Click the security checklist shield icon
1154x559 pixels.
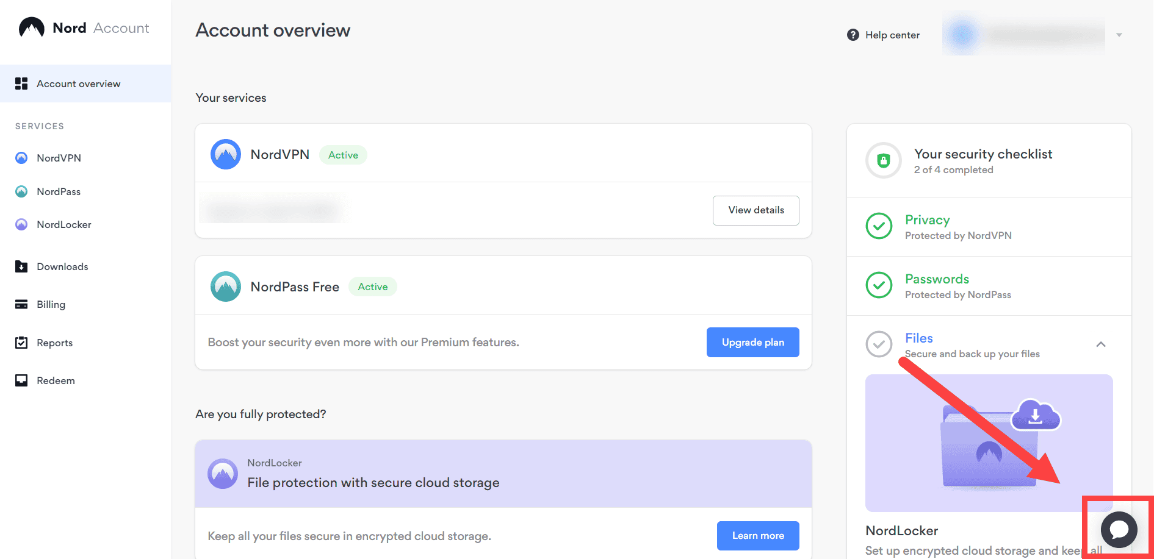pyautogui.click(x=884, y=160)
